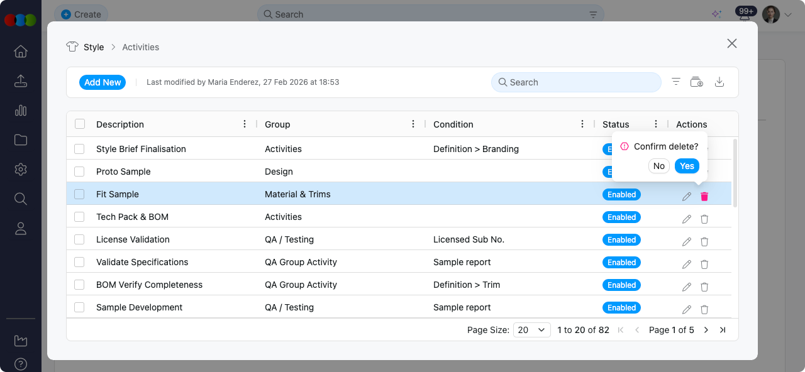This screenshot has width=805, height=372.
Task: Click the Search field in Activities panel
Action: coord(575,82)
